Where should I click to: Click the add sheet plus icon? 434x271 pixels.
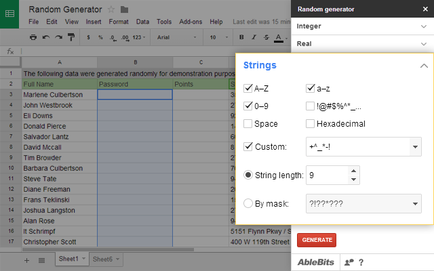click(27, 259)
